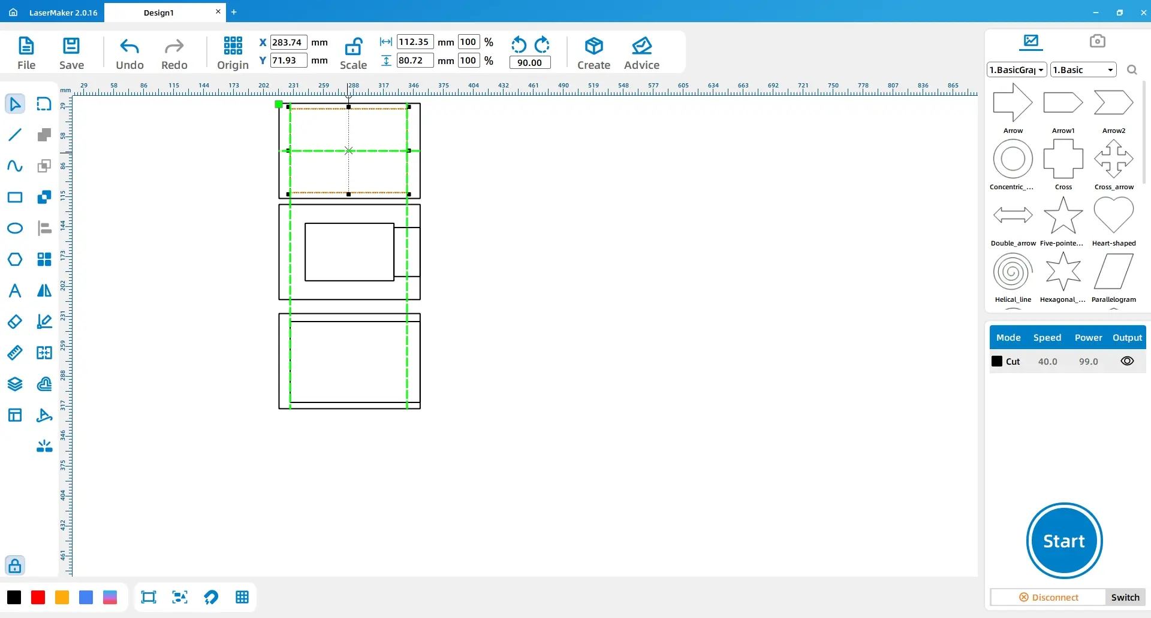Close the Design1 tab

(218, 11)
